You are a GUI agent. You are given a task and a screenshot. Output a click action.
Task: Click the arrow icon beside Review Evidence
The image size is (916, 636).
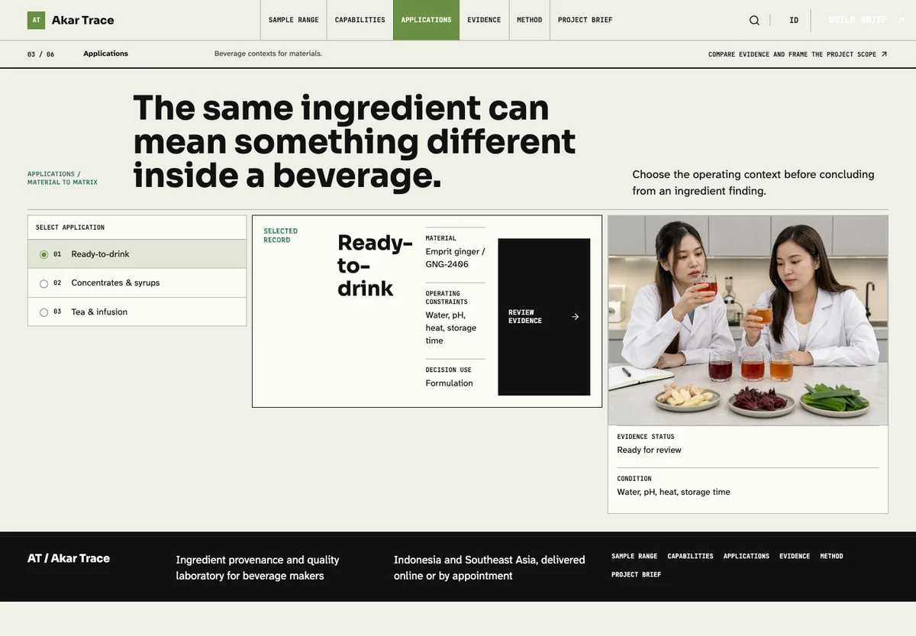point(576,317)
